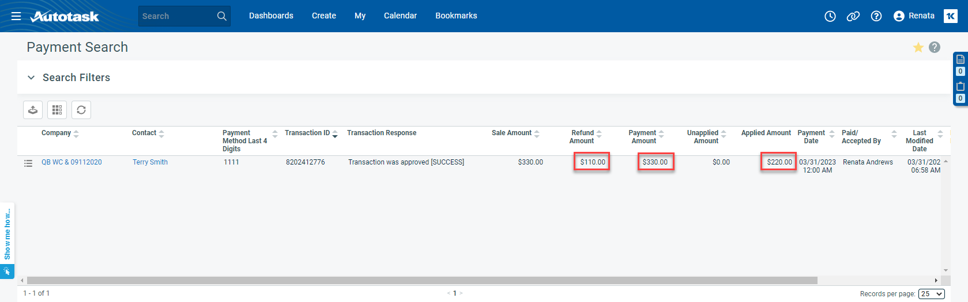Click the export results icon
The width and height of the screenshot is (968, 302).
pos(33,110)
